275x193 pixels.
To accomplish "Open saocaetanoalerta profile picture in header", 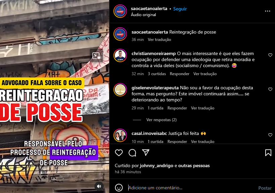I will click(120, 11).
